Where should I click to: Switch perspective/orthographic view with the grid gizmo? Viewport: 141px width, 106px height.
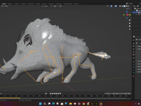130,29
